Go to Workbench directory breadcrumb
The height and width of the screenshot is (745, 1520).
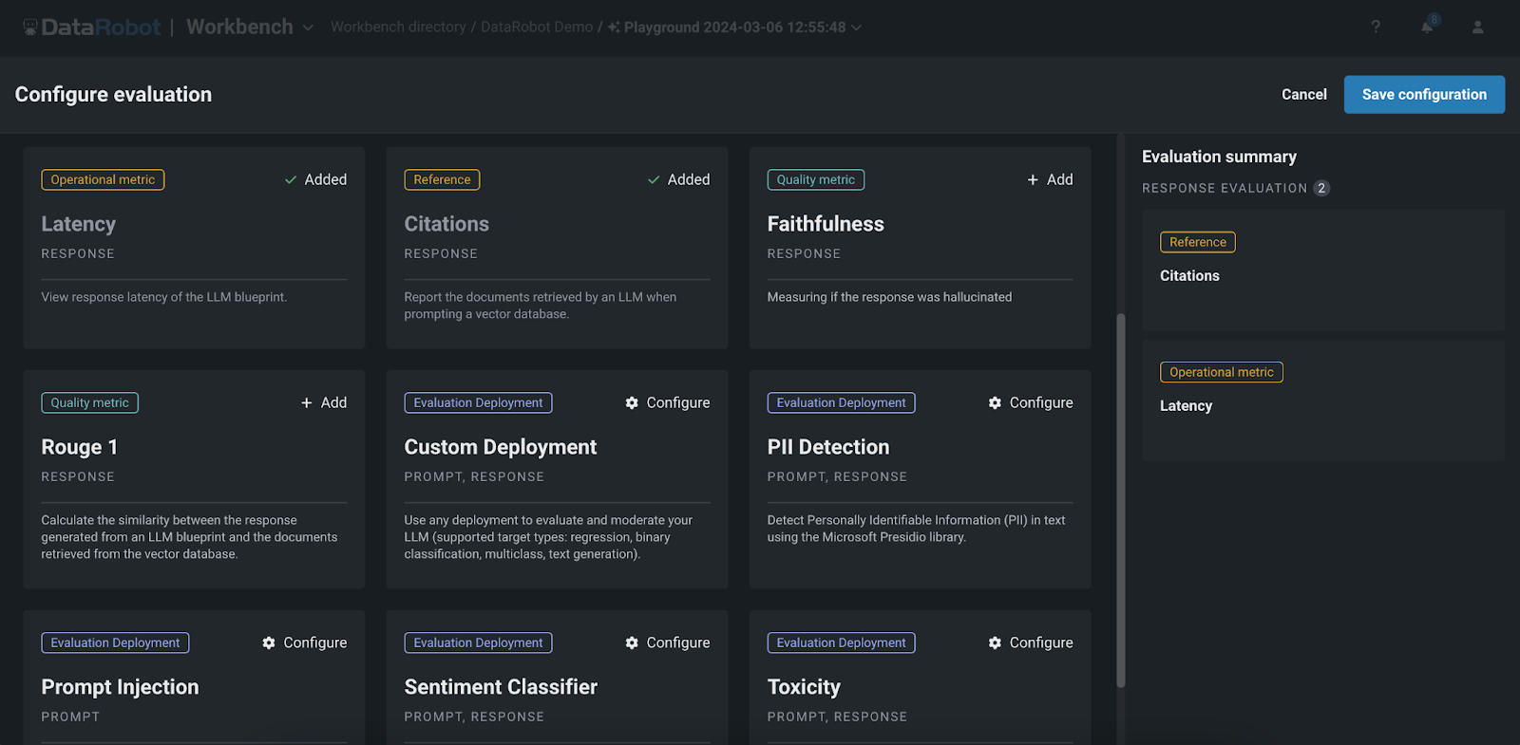point(398,28)
